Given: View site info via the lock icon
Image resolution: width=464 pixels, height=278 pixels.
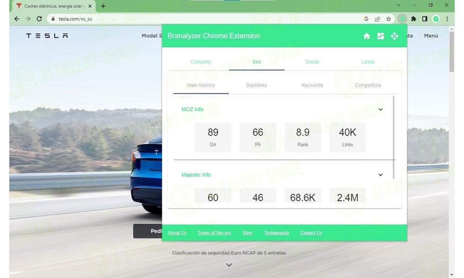Looking at the screenshot, I should coord(53,19).
